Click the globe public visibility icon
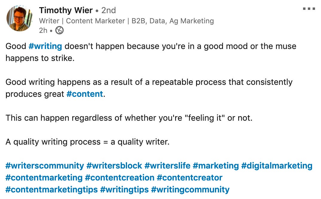 59,30
